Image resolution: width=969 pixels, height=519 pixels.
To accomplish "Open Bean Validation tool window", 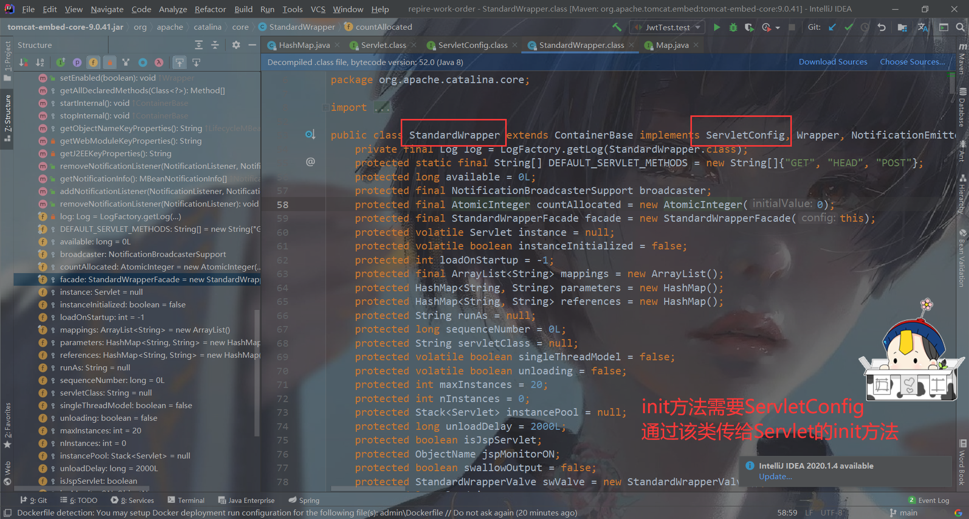I will (962, 259).
